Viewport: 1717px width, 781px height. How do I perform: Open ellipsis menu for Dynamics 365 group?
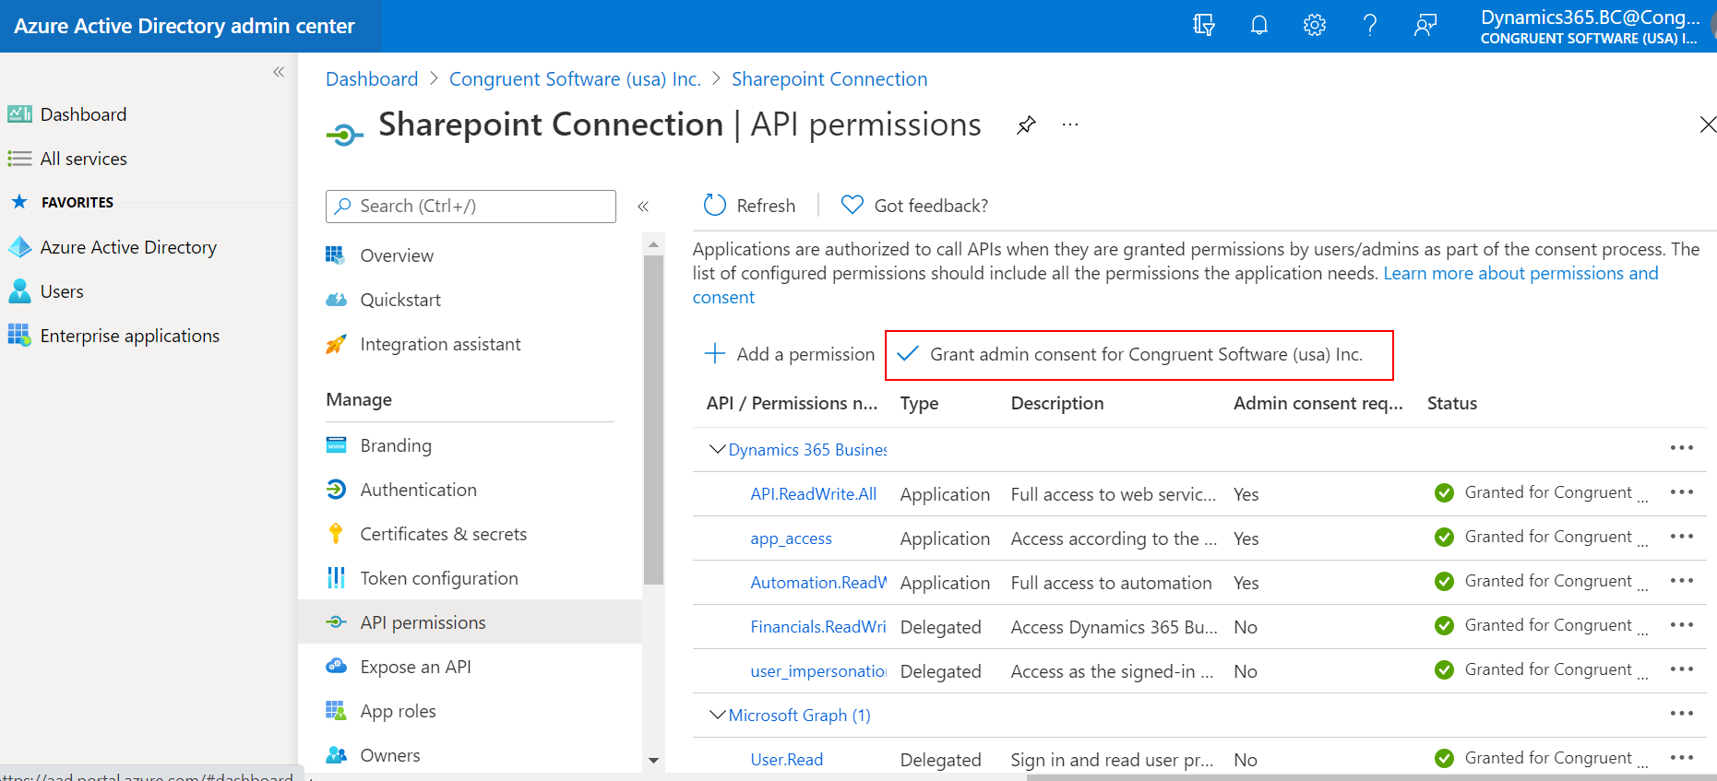coord(1682,447)
